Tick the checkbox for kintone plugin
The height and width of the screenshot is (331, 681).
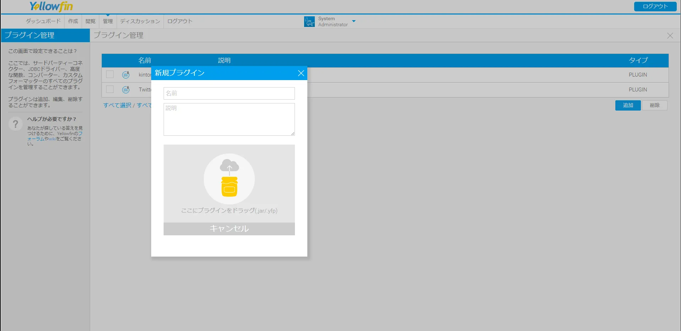pyautogui.click(x=110, y=74)
